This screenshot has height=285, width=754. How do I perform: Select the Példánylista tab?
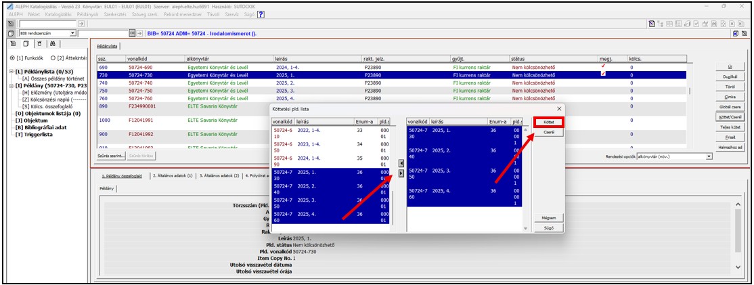[108, 46]
